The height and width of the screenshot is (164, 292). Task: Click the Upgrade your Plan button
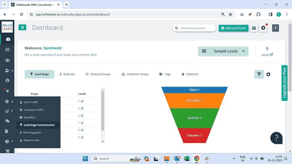(284, 83)
